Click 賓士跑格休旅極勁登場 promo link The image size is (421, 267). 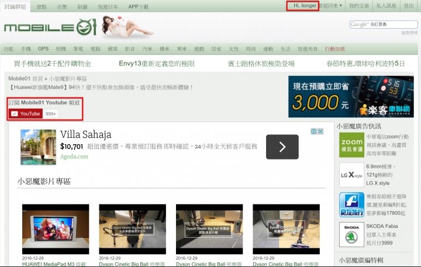[x=261, y=64]
